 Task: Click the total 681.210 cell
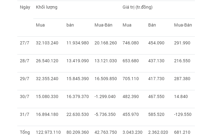click(x=182, y=132)
